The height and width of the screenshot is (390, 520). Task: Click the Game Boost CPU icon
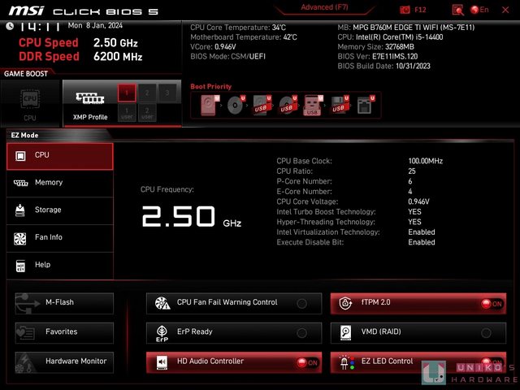coord(30,101)
